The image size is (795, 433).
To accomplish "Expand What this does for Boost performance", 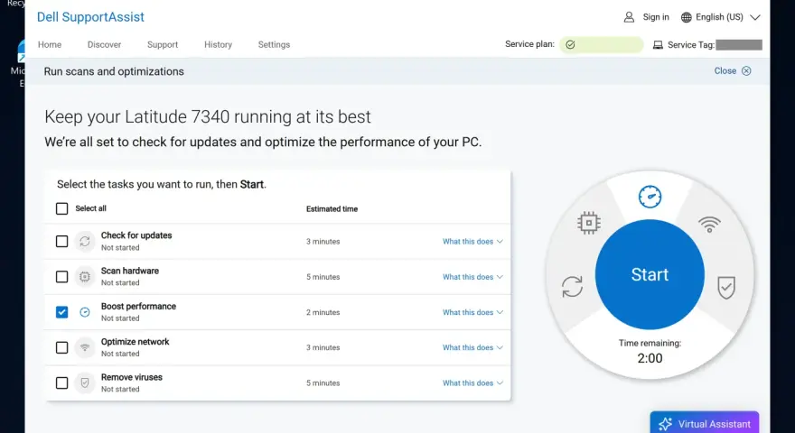I will pos(472,312).
